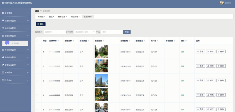The image size is (235, 112).
Task: Close the 楼栋信息 tab
Action: [66, 17]
